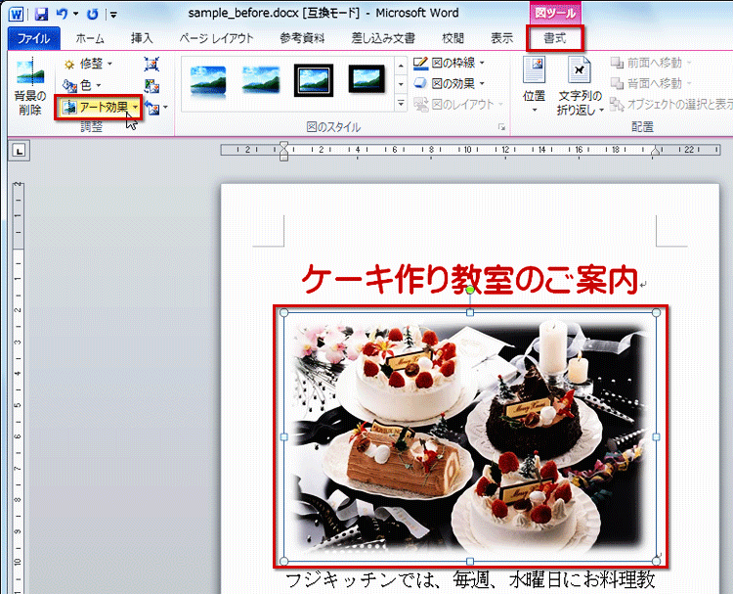Click the Word application icon in title bar

16,14
